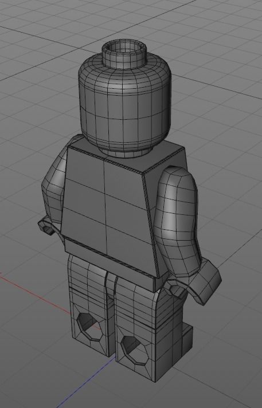
Task: Select the round hole in left leg
Action: coord(89,327)
